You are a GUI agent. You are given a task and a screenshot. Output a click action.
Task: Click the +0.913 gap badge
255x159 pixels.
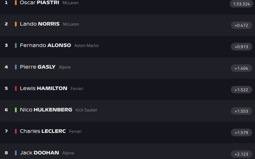241,47
